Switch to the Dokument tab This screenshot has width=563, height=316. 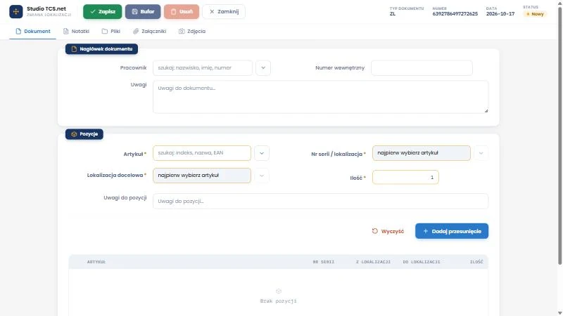coord(32,31)
